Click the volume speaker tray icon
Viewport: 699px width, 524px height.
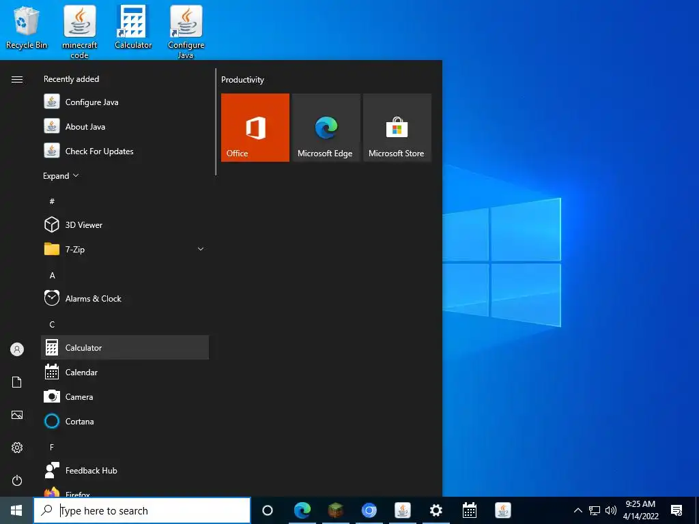611,510
